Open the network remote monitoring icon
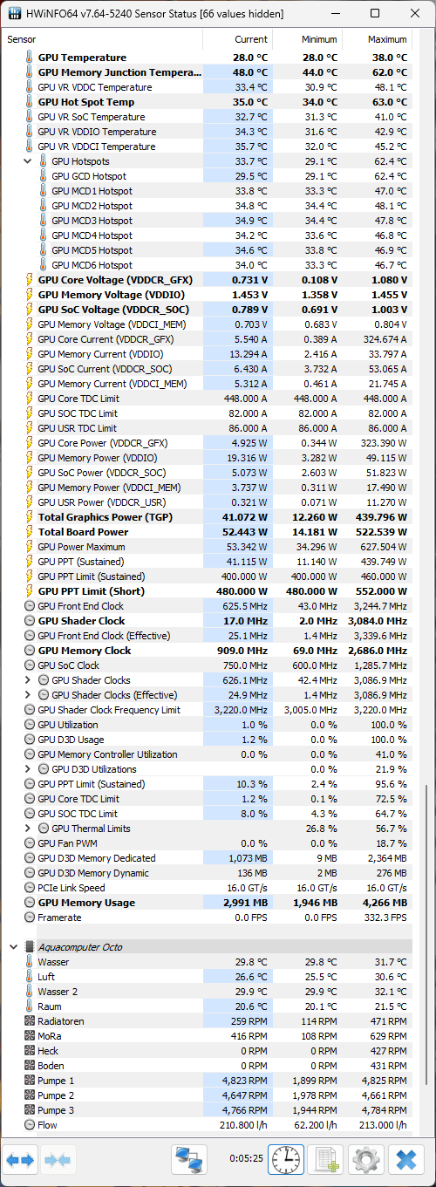The width and height of the screenshot is (436, 1187). tap(189, 1160)
